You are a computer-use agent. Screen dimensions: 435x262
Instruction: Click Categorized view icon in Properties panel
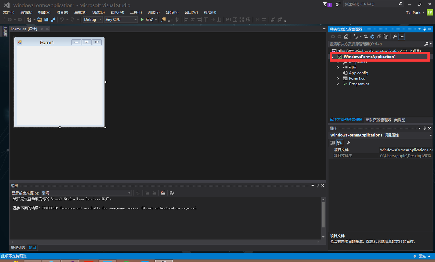pos(332,143)
